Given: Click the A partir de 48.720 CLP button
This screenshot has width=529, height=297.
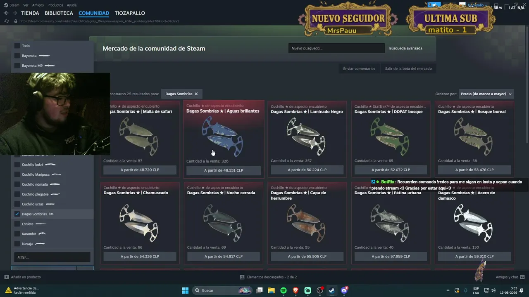Looking at the screenshot, I should [140, 170].
